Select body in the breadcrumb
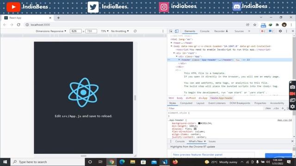Viewport: 296px width, 166px height. [x=180, y=98]
